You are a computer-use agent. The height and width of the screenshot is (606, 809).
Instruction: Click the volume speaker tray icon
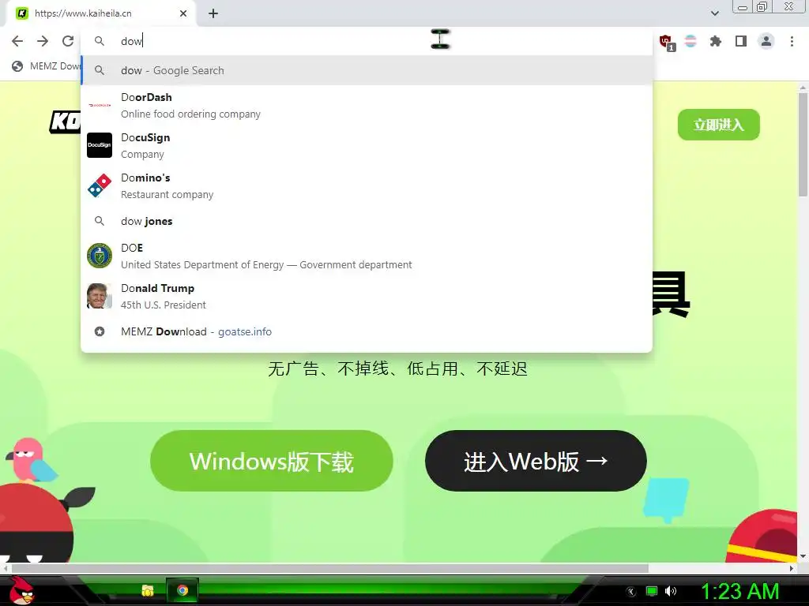click(x=671, y=591)
